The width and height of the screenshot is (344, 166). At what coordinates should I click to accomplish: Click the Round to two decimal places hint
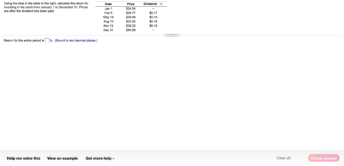click(76, 40)
